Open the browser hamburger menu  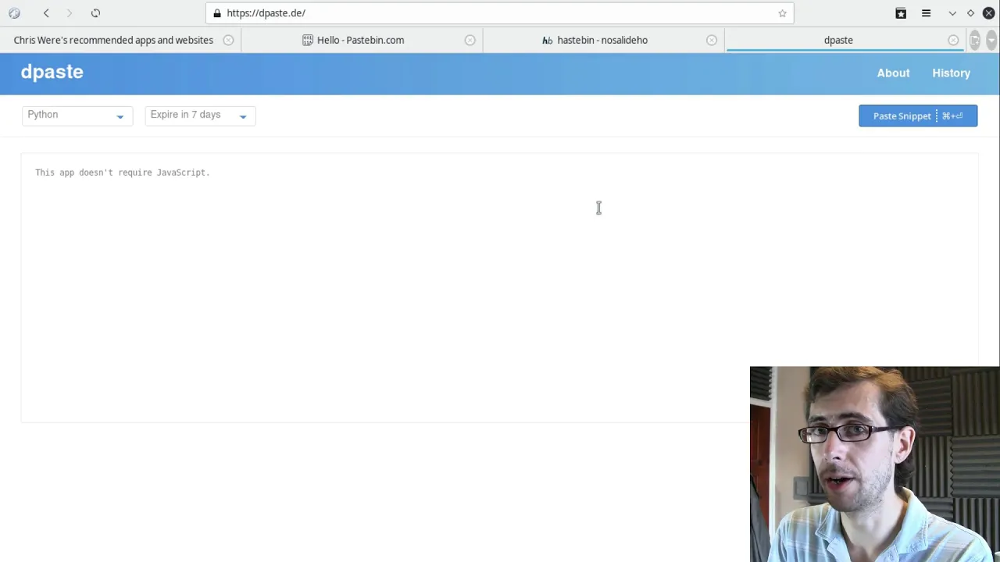[x=926, y=13]
